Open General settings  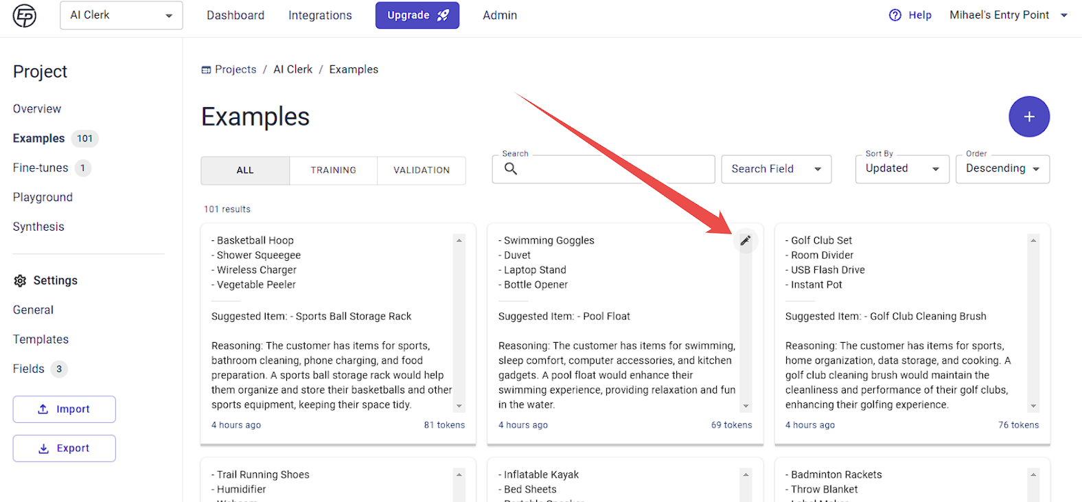tap(33, 310)
